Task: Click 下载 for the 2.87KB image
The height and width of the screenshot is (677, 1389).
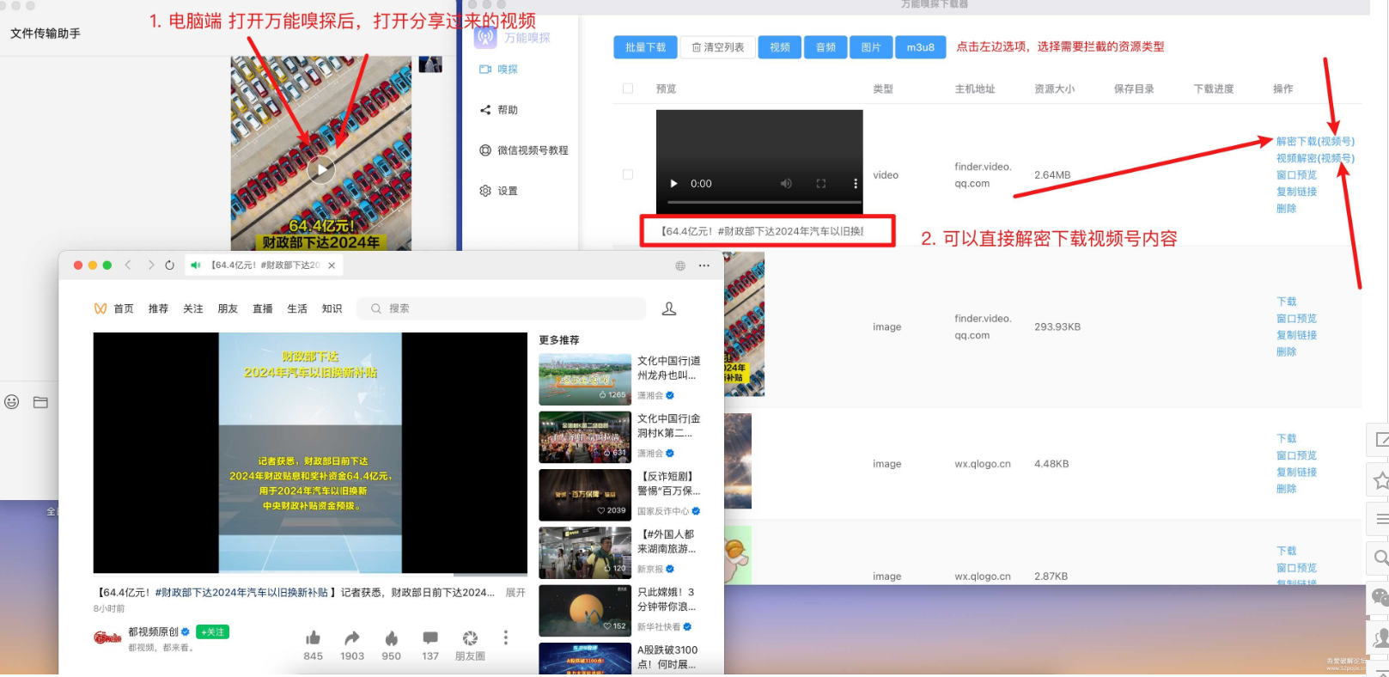Action: click(x=1286, y=552)
